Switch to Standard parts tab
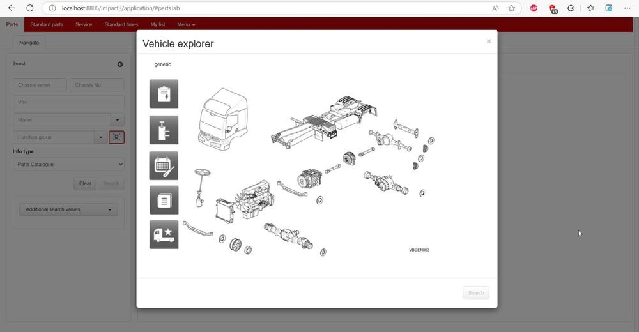Screen dimensions: 639x332 click(x=47, y=24)
